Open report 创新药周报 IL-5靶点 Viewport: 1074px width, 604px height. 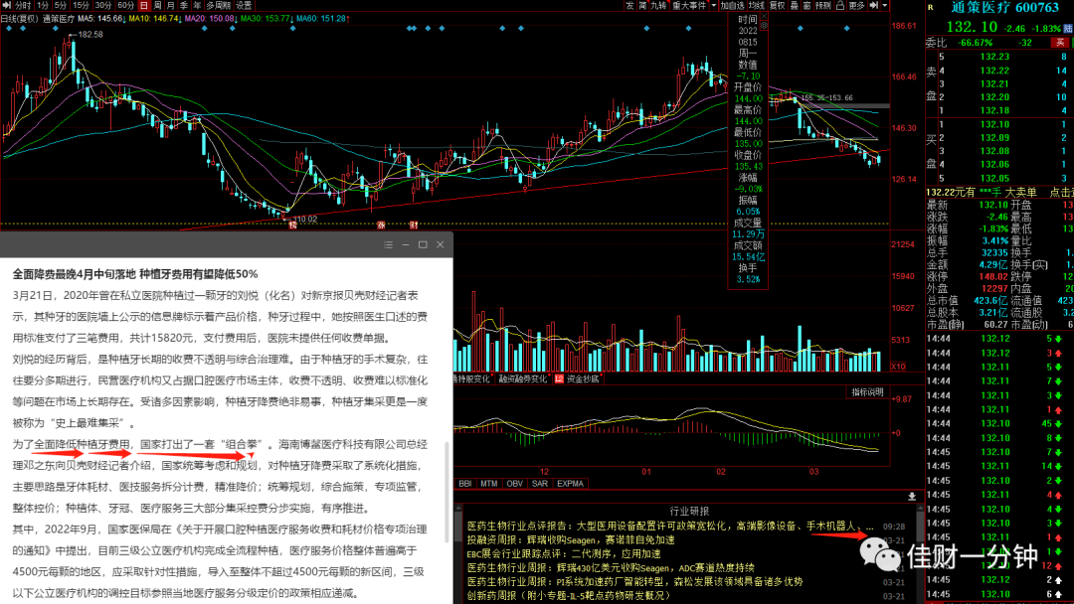569,595
